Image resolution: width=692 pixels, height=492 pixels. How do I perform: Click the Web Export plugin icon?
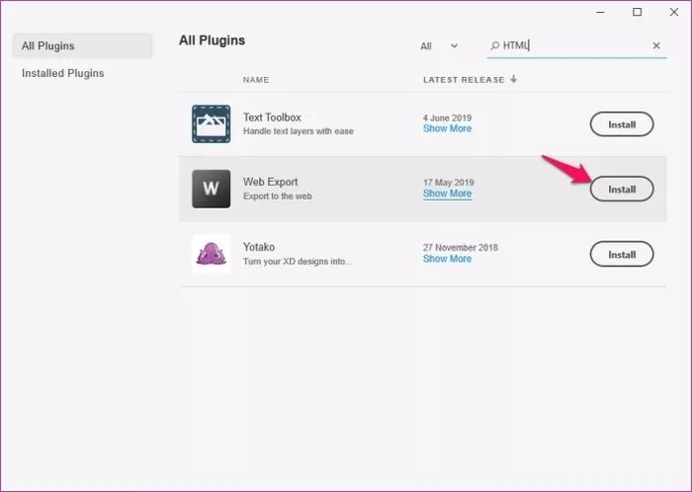click(211, 189)
